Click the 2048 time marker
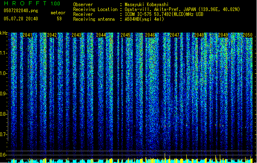This screenshot has width=257, height=163. pyautogui.click(x=199, y=35)
